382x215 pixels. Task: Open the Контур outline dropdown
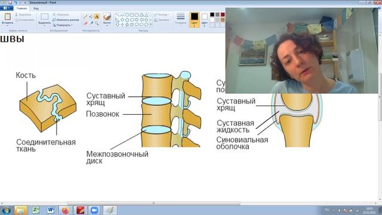point(162,14)
